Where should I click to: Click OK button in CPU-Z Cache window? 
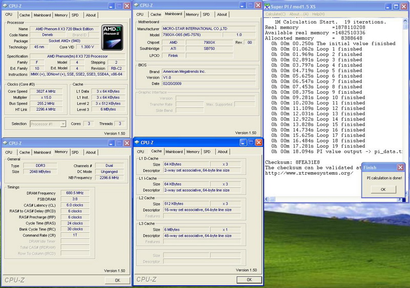(250, 280)
